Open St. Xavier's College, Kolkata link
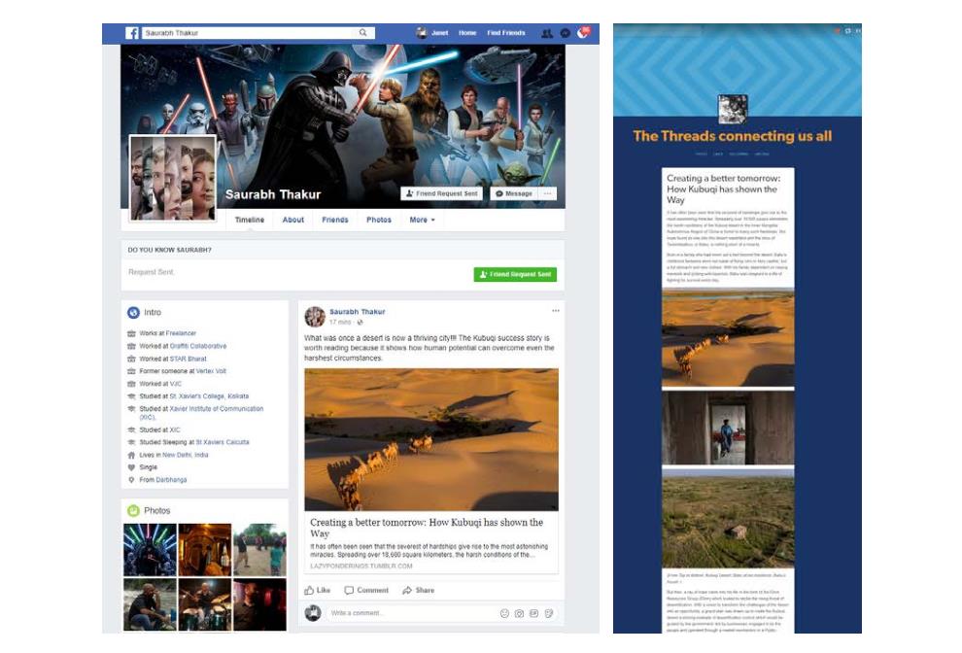Screen dimensions: 962x653 click(209, 396)
